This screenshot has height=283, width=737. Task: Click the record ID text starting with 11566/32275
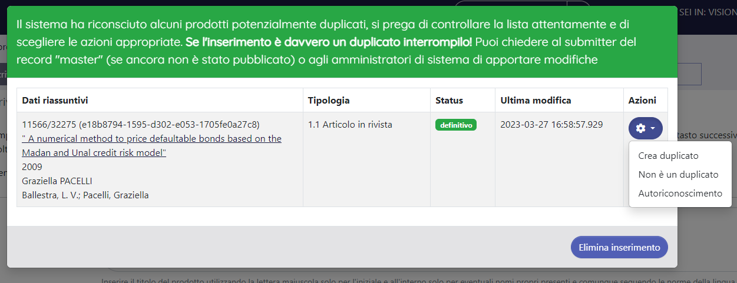140,124
